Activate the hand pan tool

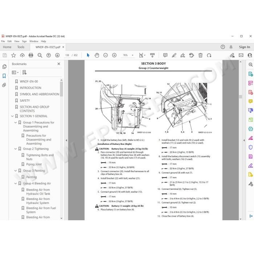click(x=97, y=55)
